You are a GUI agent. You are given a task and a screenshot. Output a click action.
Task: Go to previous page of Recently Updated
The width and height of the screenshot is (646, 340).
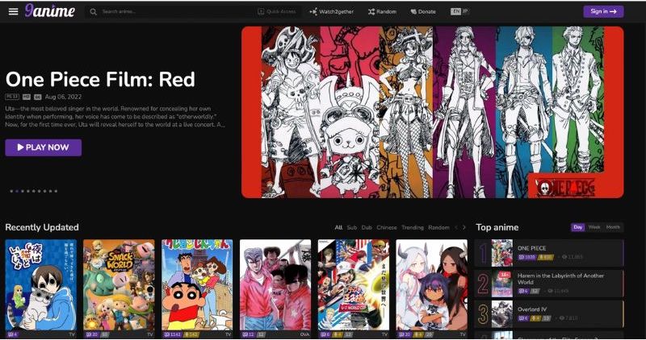pos(456,227)
